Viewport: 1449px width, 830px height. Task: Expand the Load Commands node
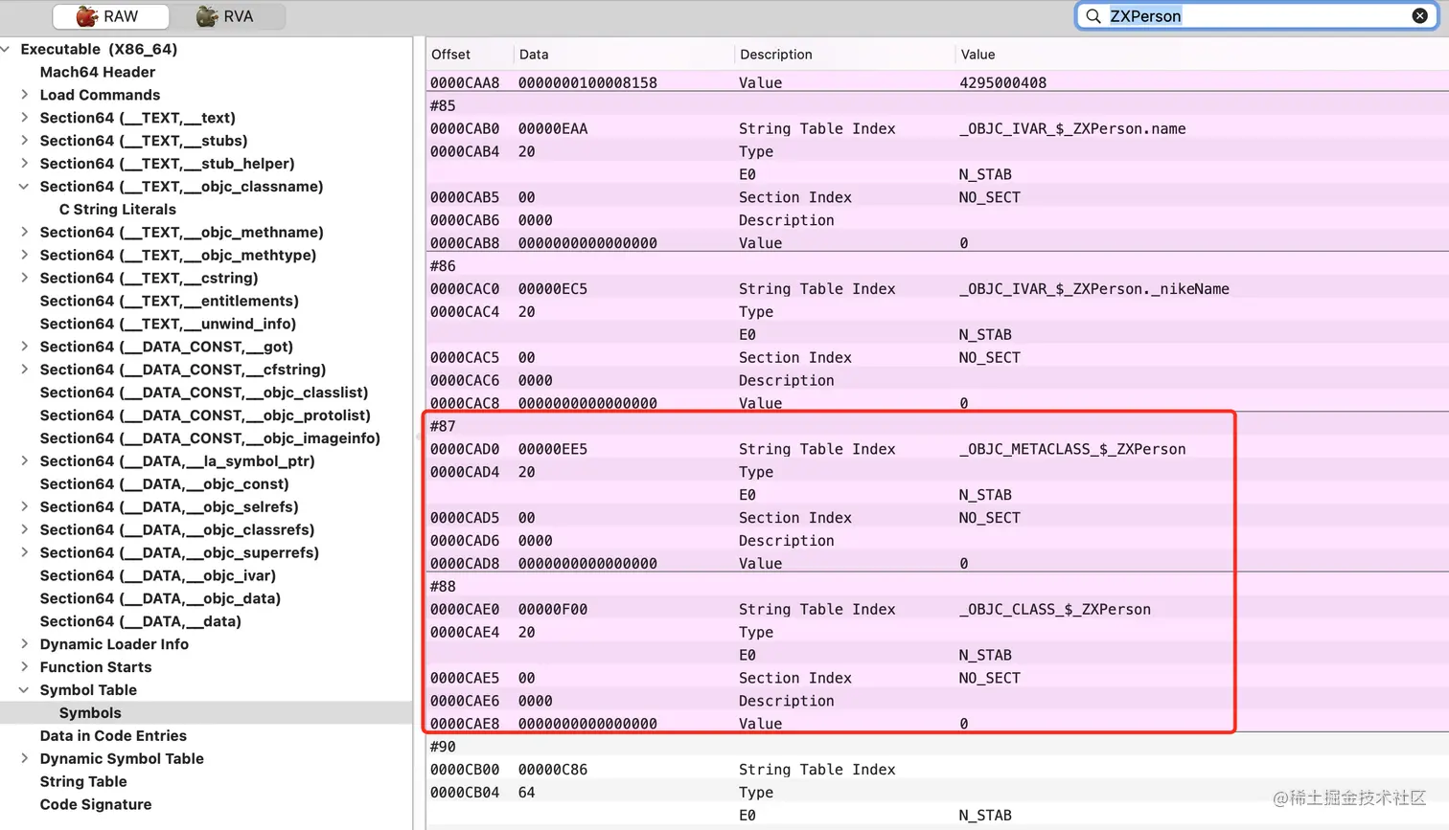point(24,95)
